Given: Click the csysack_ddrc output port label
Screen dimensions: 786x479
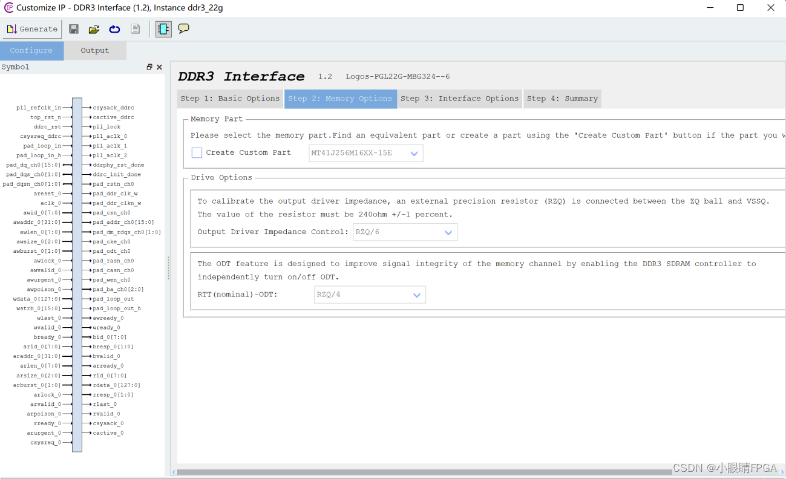Looking at the screenshot, I should pyautogui.click(x=114, y=108).
